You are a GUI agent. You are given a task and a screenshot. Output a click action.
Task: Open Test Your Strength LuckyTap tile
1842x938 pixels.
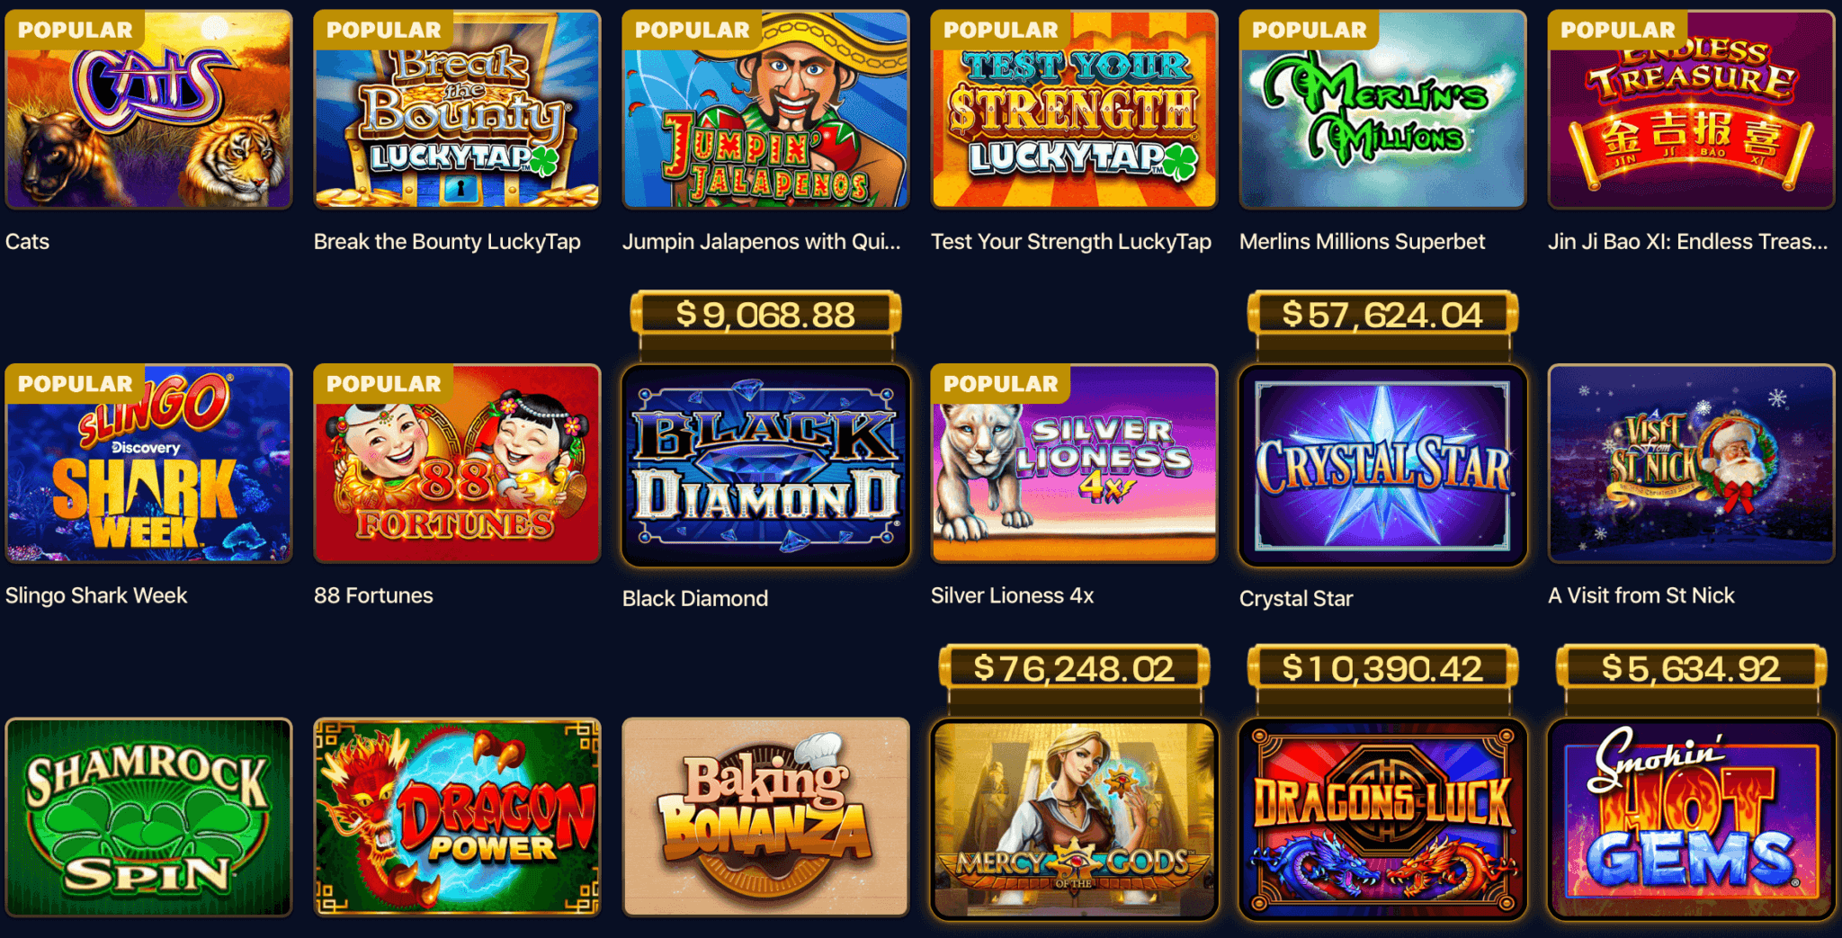coord(1074,110)
